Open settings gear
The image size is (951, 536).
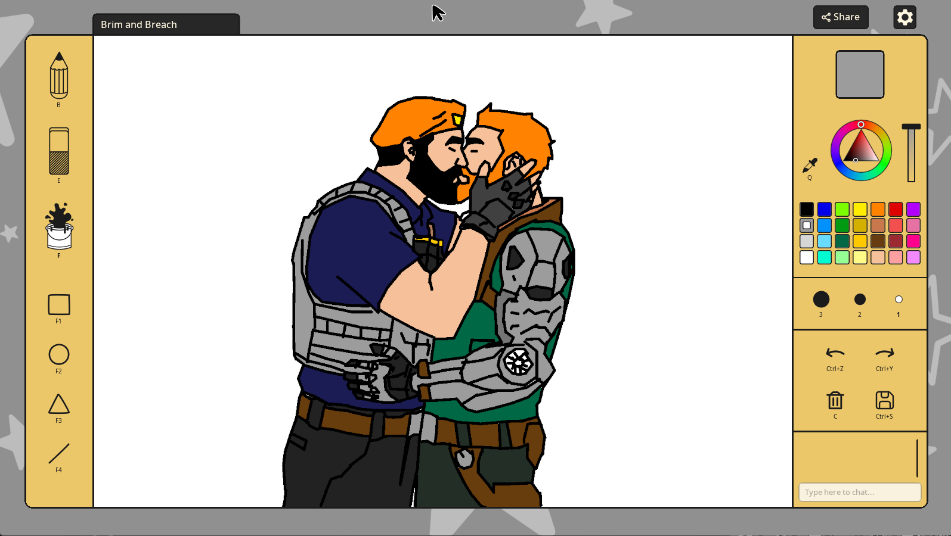coord(904,17)
